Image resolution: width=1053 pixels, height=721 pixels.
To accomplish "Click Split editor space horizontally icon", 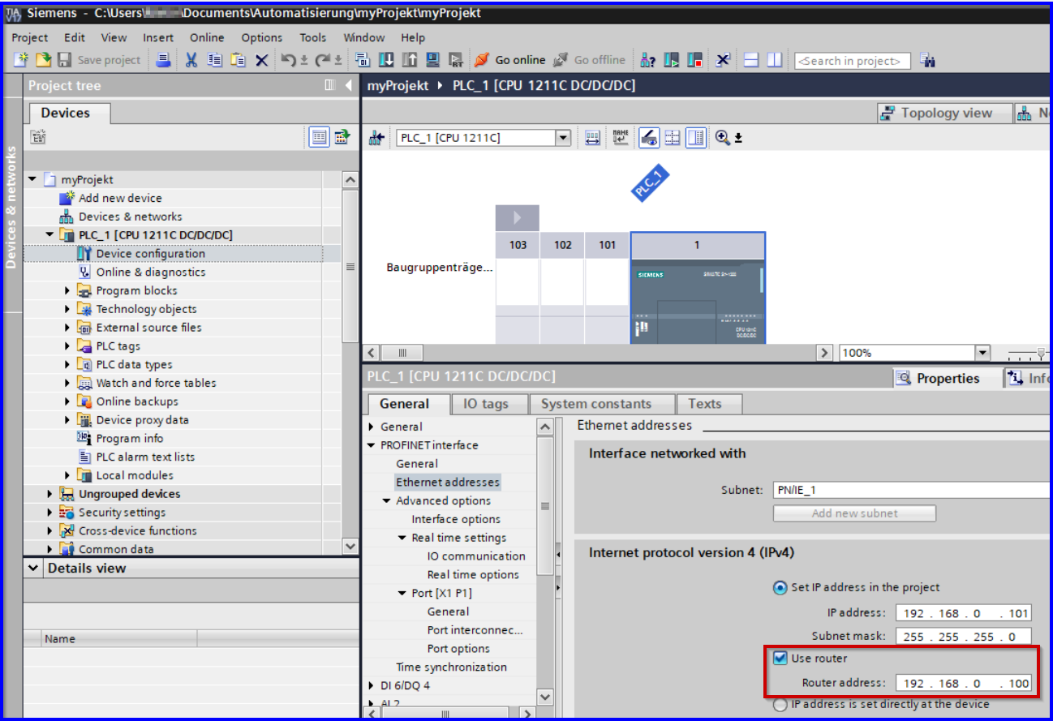I will pyautogui.click(x=751, y=60).
